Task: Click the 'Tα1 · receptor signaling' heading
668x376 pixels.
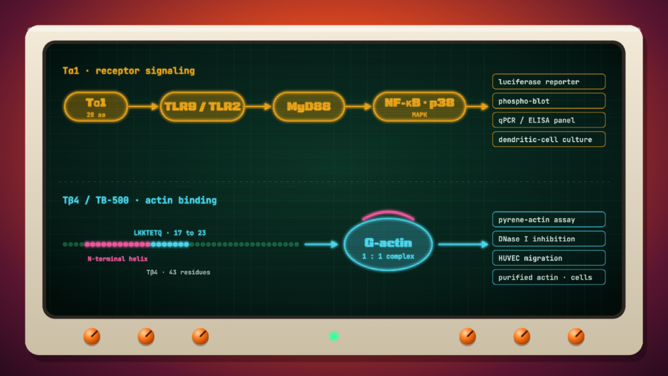Action: (129, 70)
